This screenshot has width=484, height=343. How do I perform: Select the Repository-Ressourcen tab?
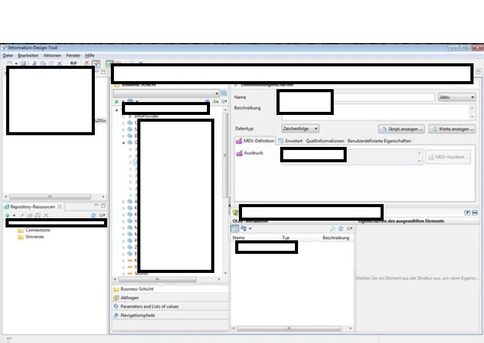[33, 207]
